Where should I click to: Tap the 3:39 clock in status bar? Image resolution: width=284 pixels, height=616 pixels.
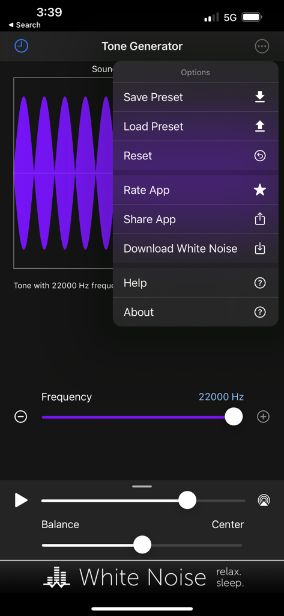click(50, 12)
